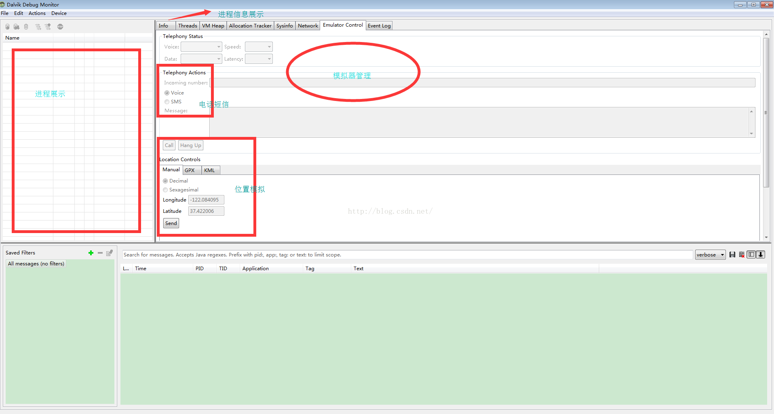Viewport: 774px width, 414px height.
Task: Open the Speed dropdown
Action: pyautogui.click(x=259, y=47)
